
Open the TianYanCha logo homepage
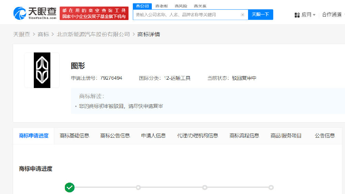coord(35,13)
